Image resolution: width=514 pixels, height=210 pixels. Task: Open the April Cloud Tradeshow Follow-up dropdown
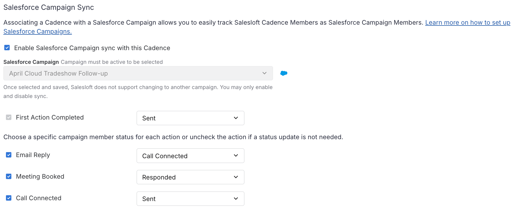138,73
